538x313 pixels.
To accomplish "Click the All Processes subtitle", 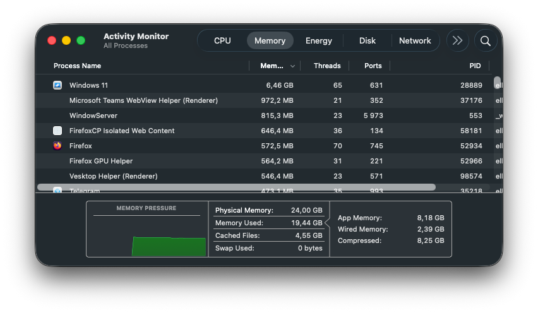I will [126, 45].
